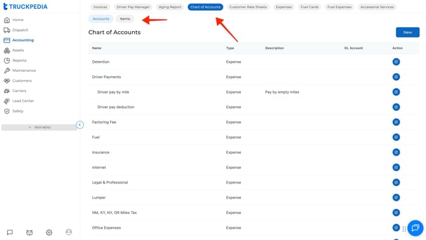This screenshot has height=240, width=426.
Task: Open the floating chat support button
Action: 415,228
